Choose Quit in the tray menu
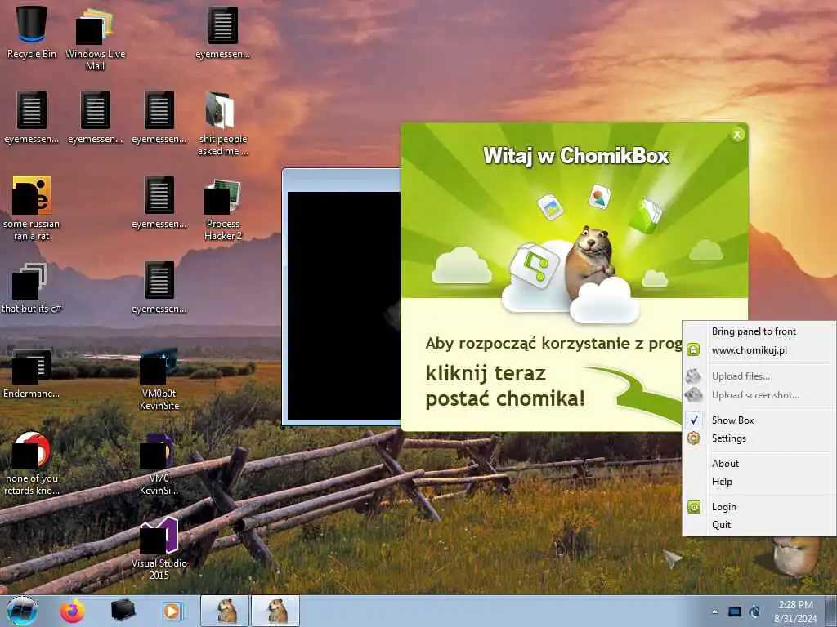This screenshot has width=837, height=627. point(759,525)
